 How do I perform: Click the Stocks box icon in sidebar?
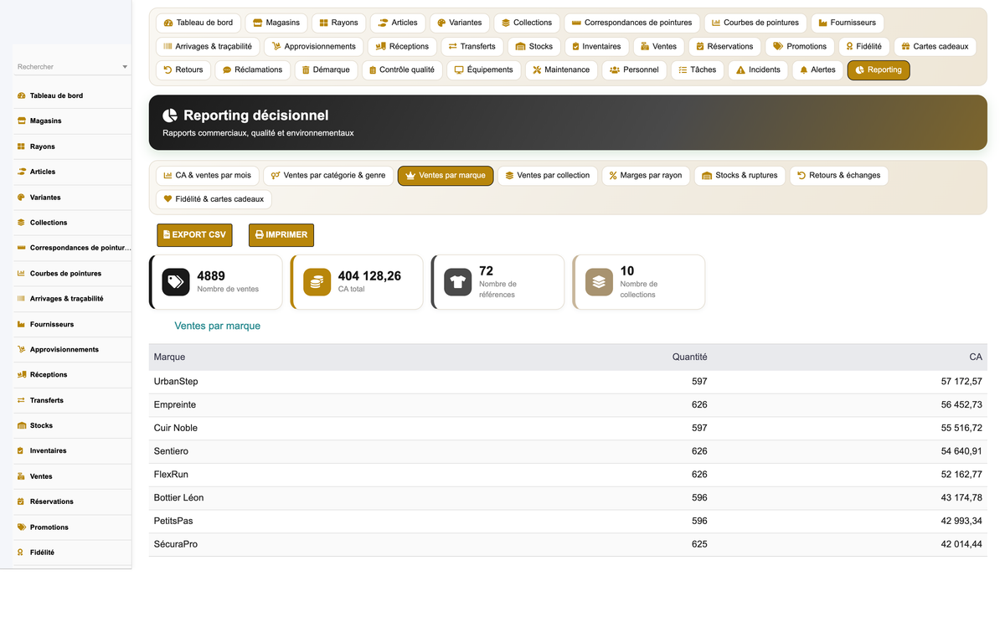(x=21, y=426)
